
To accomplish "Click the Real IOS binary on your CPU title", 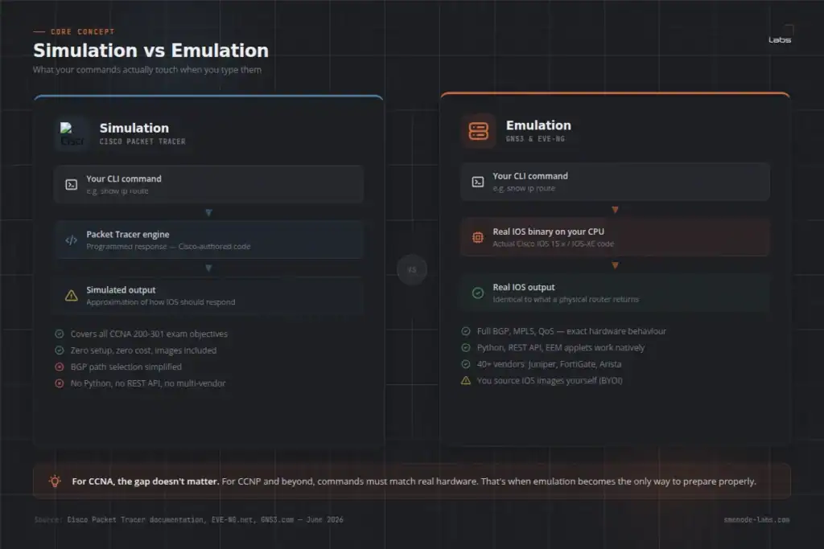I will pyautogui.click(x=548, y=231).
